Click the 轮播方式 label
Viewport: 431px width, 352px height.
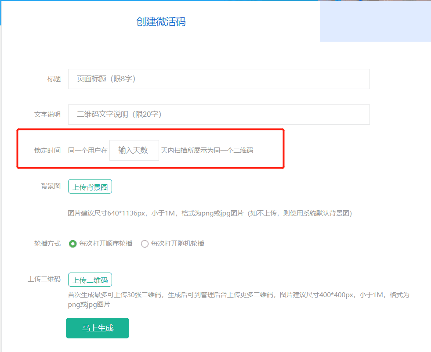point(47,244)
